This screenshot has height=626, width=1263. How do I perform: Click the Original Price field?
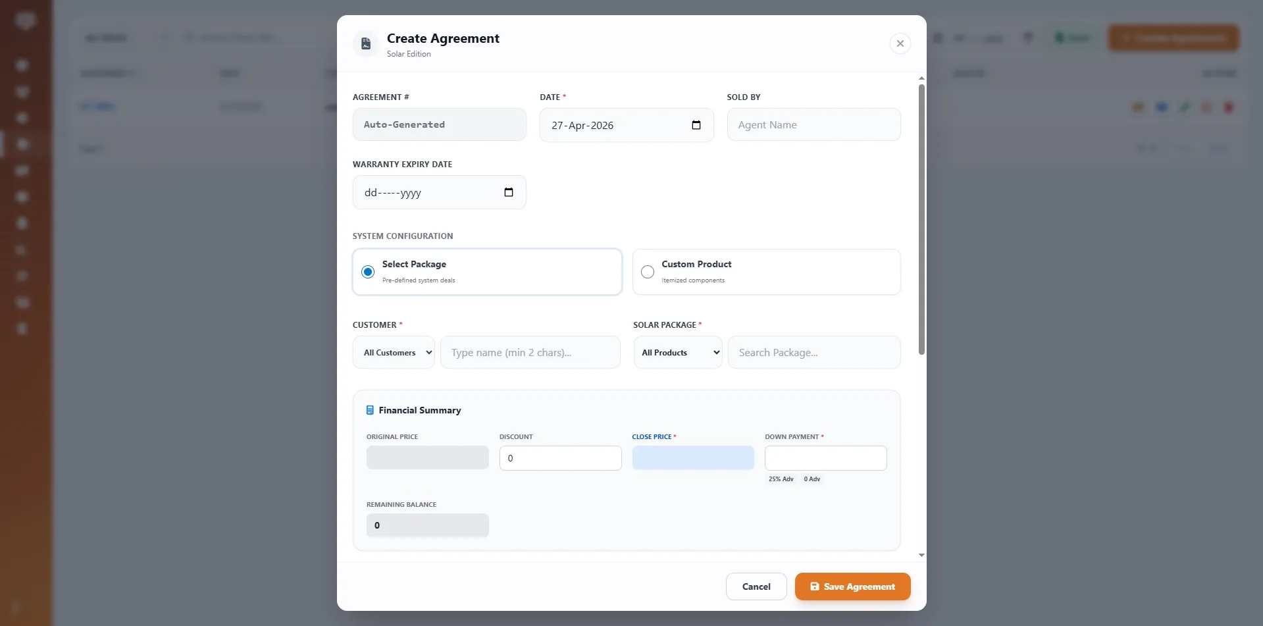coord(427,457)
